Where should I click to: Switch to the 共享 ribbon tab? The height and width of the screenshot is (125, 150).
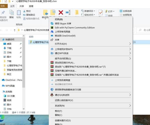21,6
